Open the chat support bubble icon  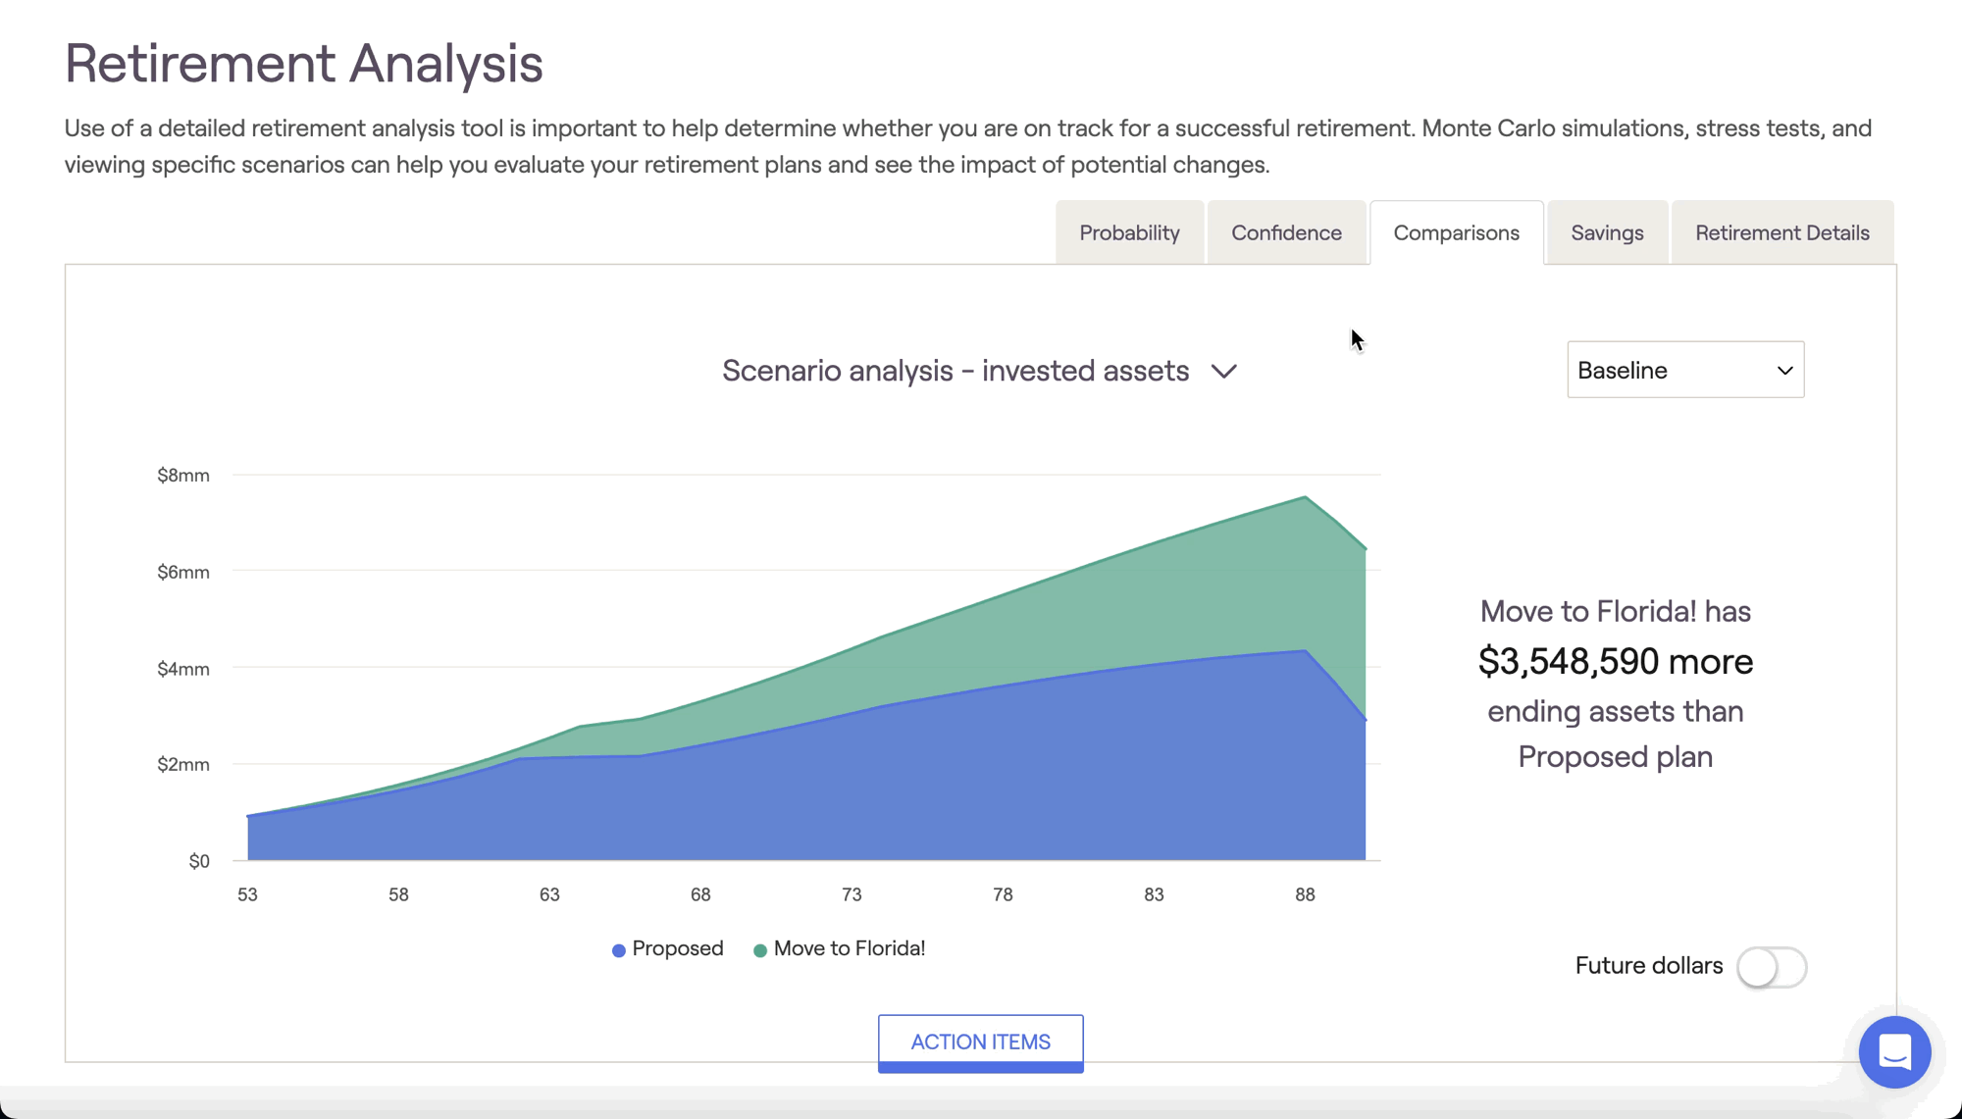[1894, 1052]
